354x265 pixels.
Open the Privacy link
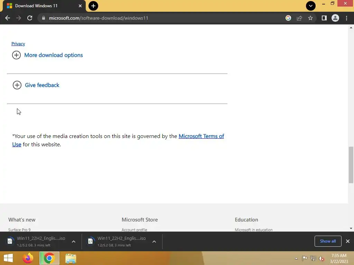click(18, 44)
